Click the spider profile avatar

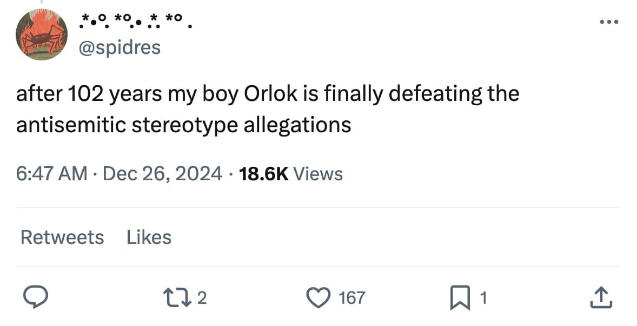(x=41, y=35)
